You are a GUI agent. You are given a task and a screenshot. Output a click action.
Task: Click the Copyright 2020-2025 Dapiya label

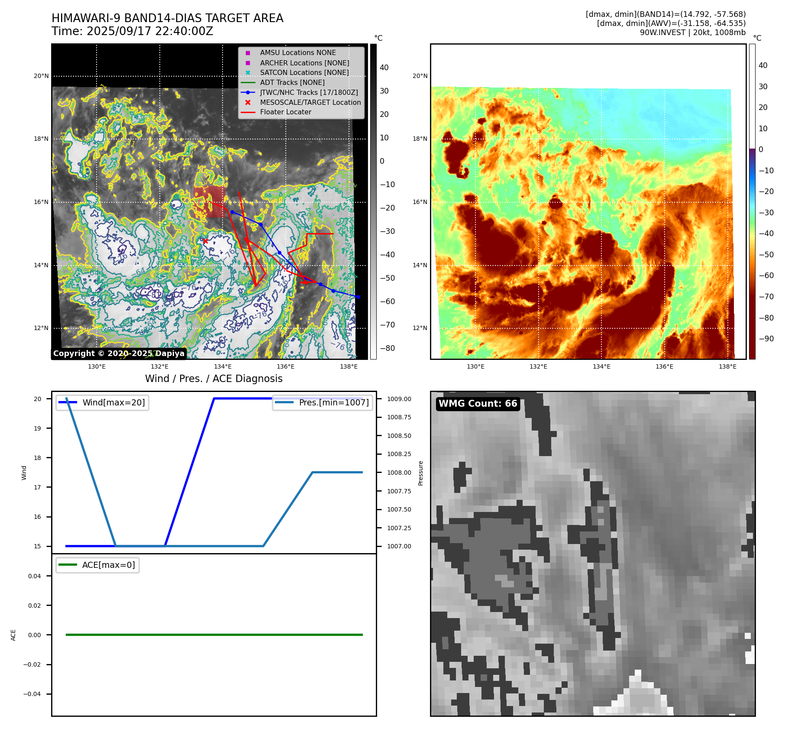[119, 353]
